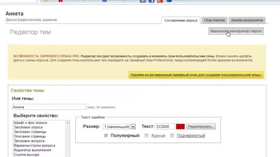280x157 pixels.
Task: Toggle the Полужирный checkbox
Action: point(106,136)
